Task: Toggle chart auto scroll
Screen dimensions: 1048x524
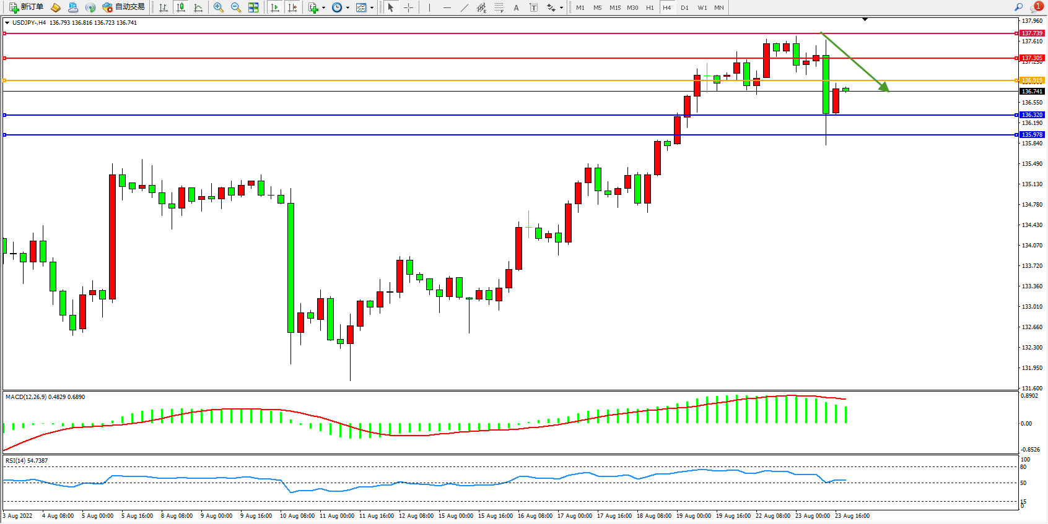Action: (x=275, y=7)
